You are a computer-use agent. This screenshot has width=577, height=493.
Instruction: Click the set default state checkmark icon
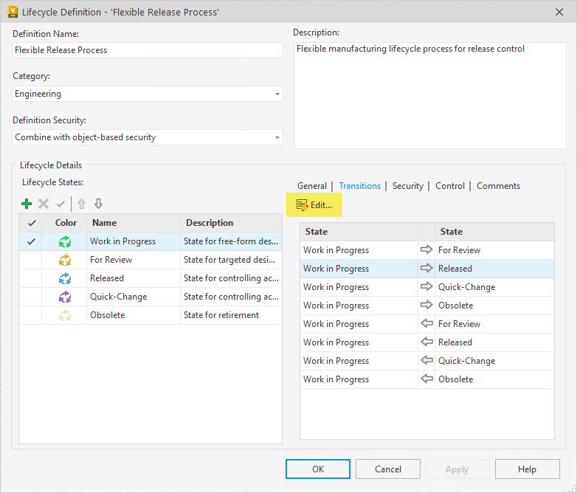click(x=61, y=204)
